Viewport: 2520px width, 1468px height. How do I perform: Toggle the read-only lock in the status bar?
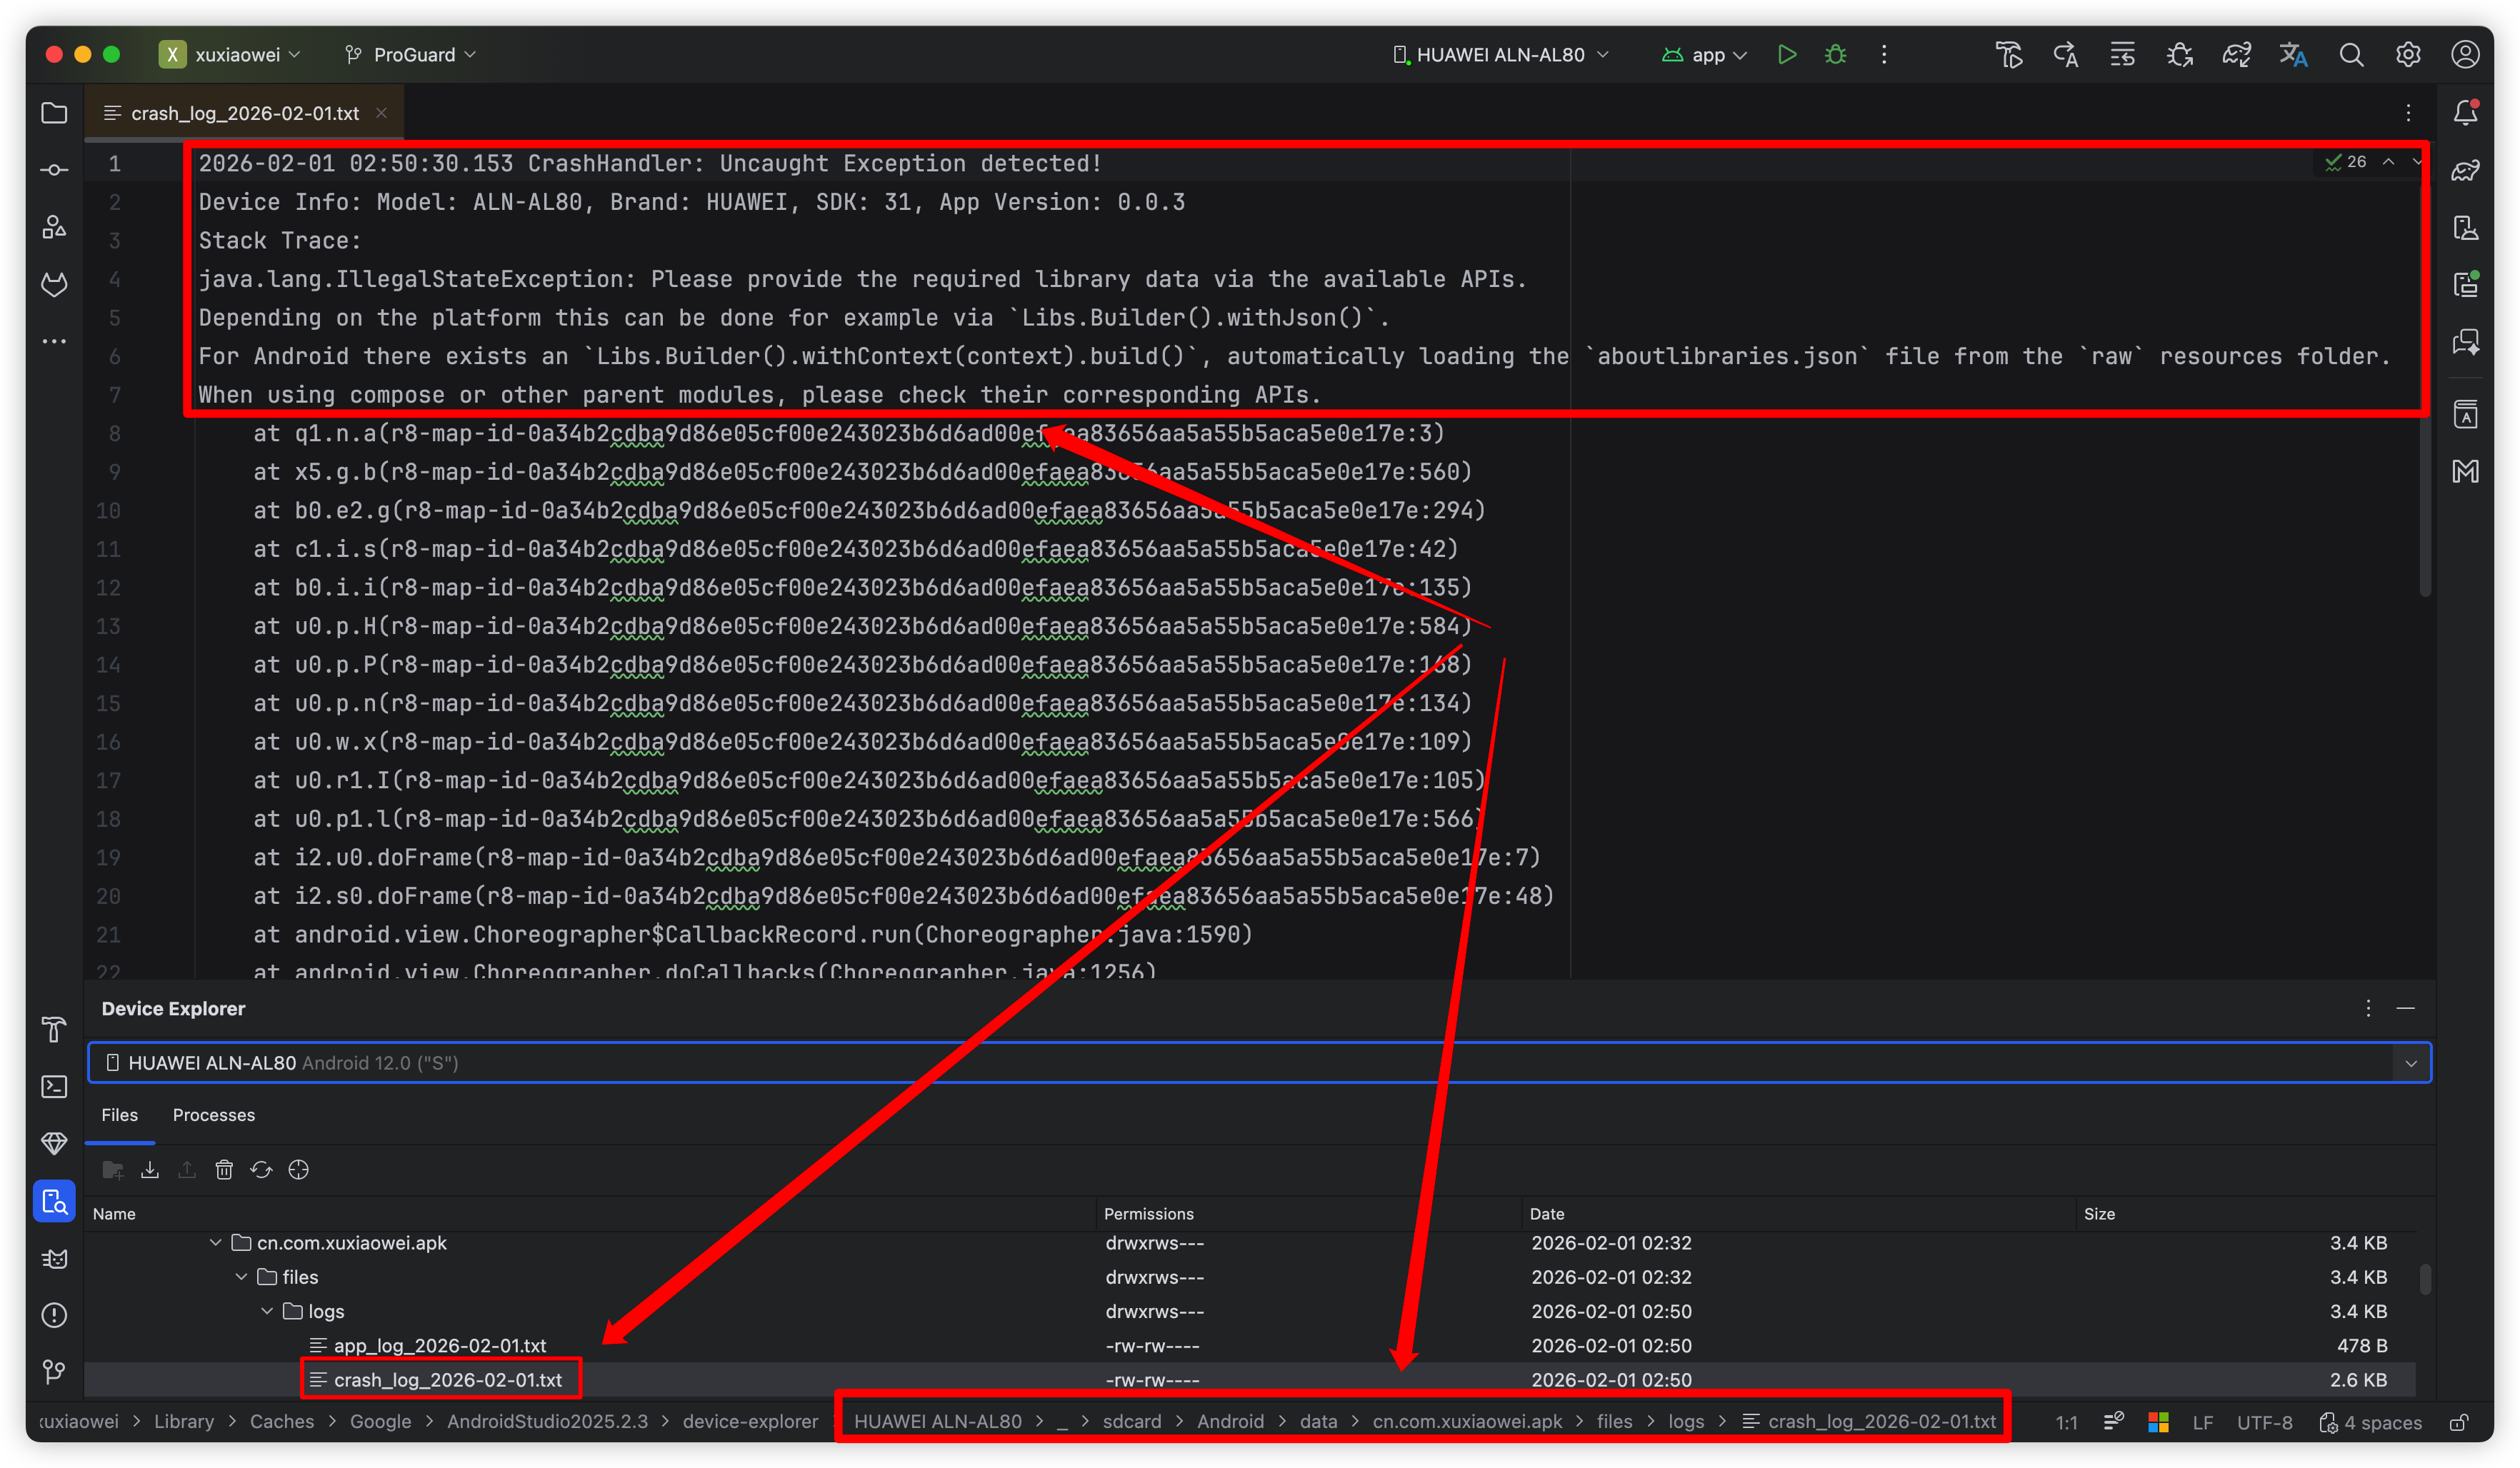tap(2459, 1422)
